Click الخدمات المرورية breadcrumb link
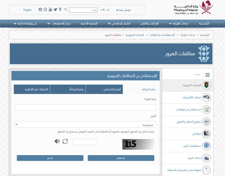This screenshot has height=176, width=225. (x=135, y=35)
